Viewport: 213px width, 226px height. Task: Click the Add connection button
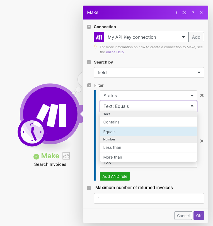click(x=196, y=37)
